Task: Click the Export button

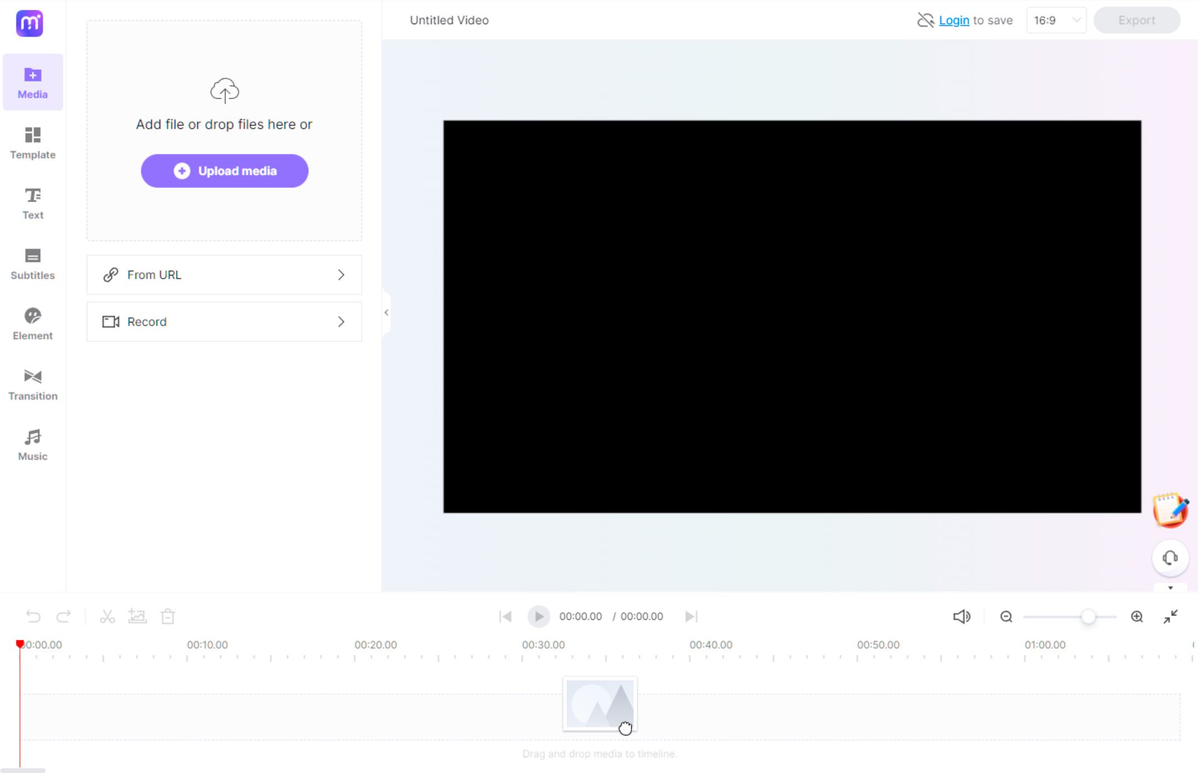Action: pos(1136,19)
